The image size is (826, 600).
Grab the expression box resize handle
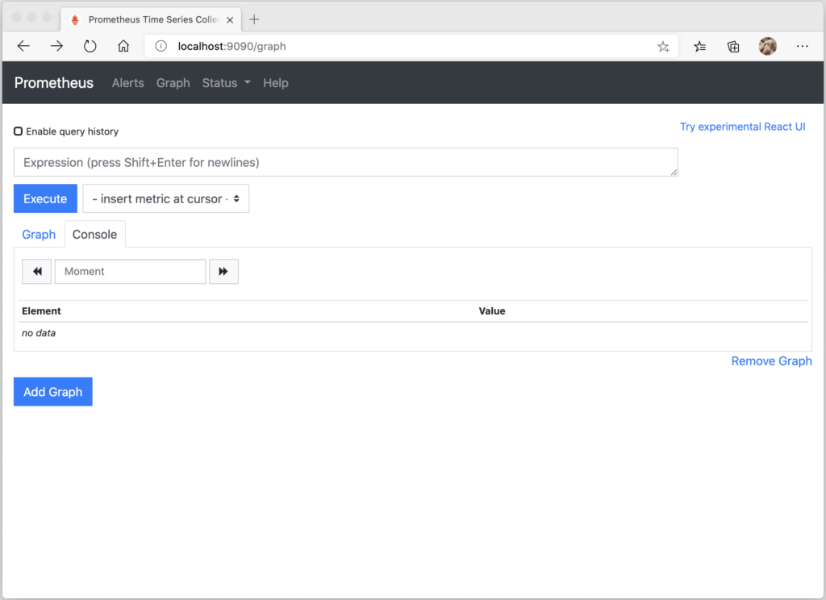674,173
